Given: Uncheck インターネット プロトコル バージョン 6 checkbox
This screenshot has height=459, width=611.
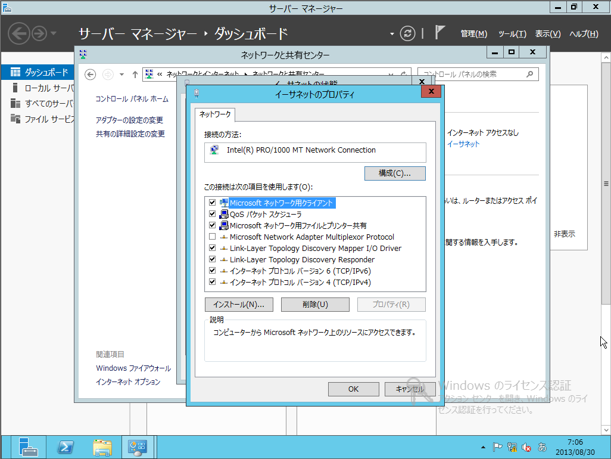Looking at the screenshot, I should 212,271.
